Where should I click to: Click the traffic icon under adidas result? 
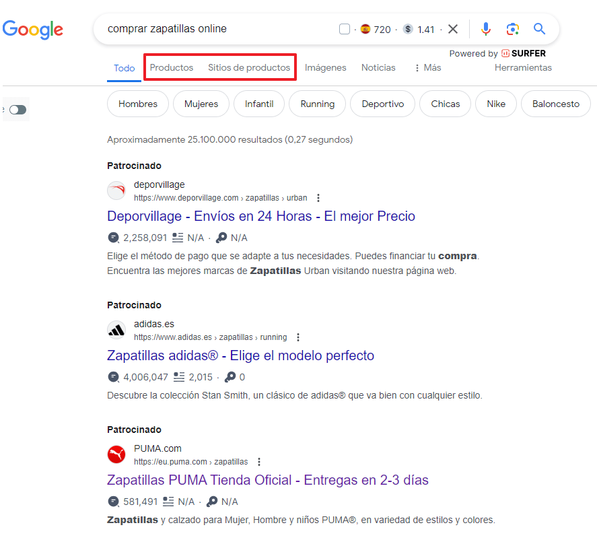tap(114, 377)
